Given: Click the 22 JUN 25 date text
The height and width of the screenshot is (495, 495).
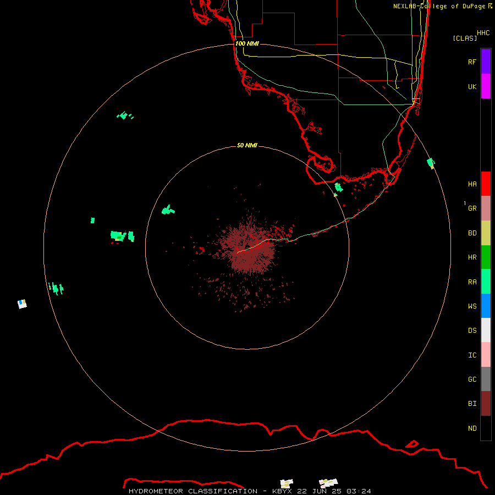Looking at the screenshot, I should (x=319, y=491).
